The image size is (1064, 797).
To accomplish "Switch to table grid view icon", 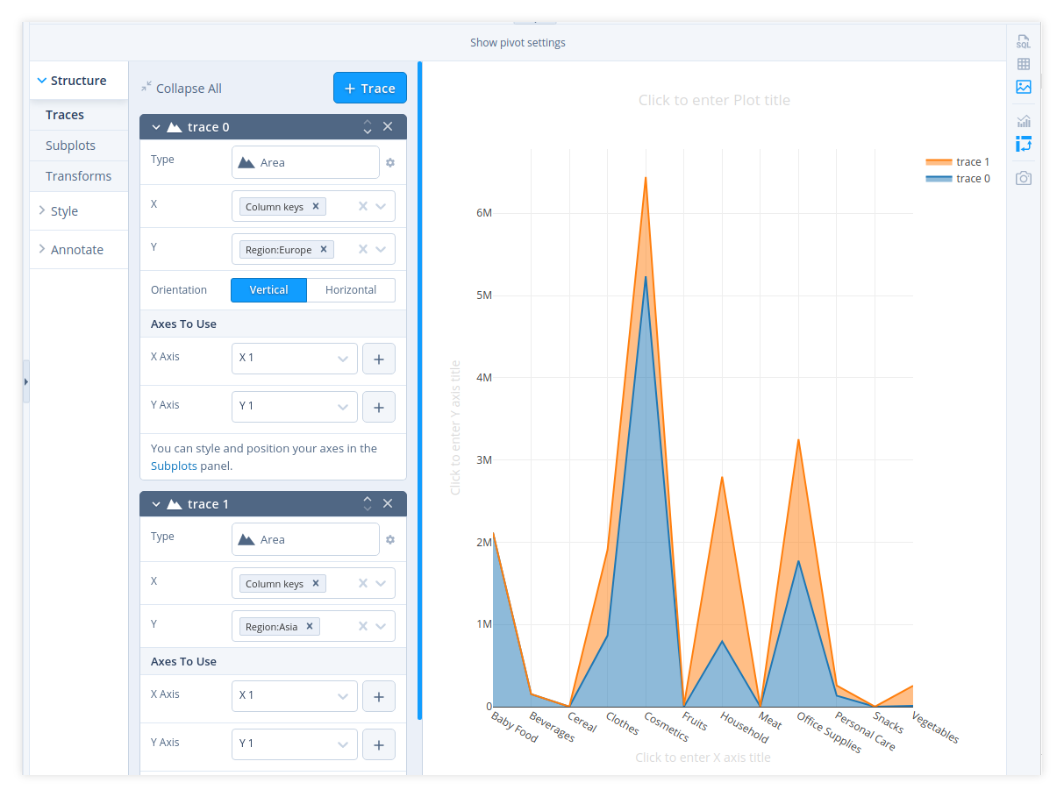I will pyautogui.click(x=1023, y=64).
